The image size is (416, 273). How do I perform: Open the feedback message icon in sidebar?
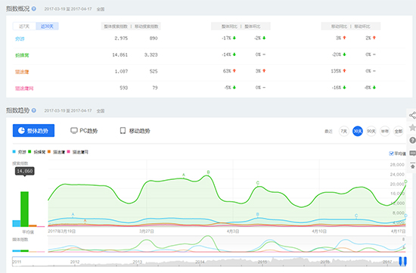[x=412, y=153]
